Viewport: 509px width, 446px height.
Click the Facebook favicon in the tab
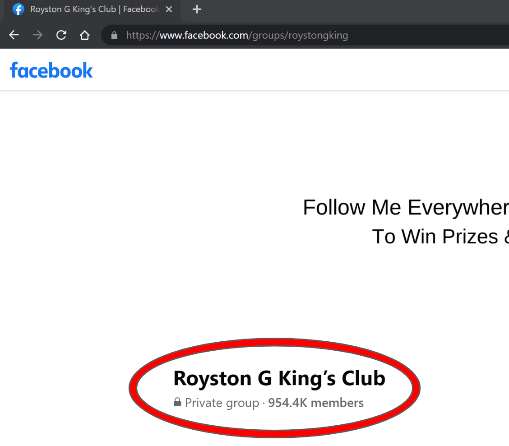18,9
